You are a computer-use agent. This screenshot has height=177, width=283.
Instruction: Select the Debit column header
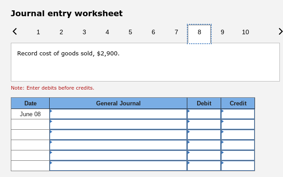[204, 103]
